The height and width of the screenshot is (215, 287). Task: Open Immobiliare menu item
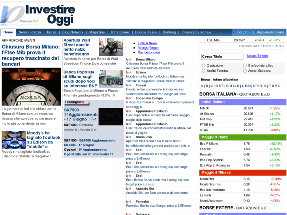(120, 32)
